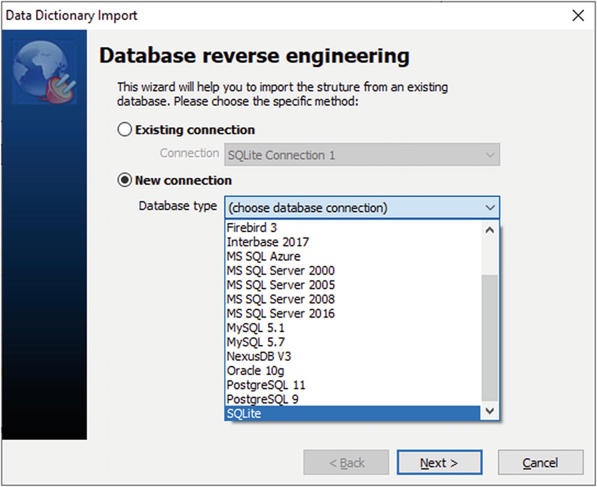Pick Oracle 10g database type
Viewport: 597px width, 487px height.
[x=352, y=370]
